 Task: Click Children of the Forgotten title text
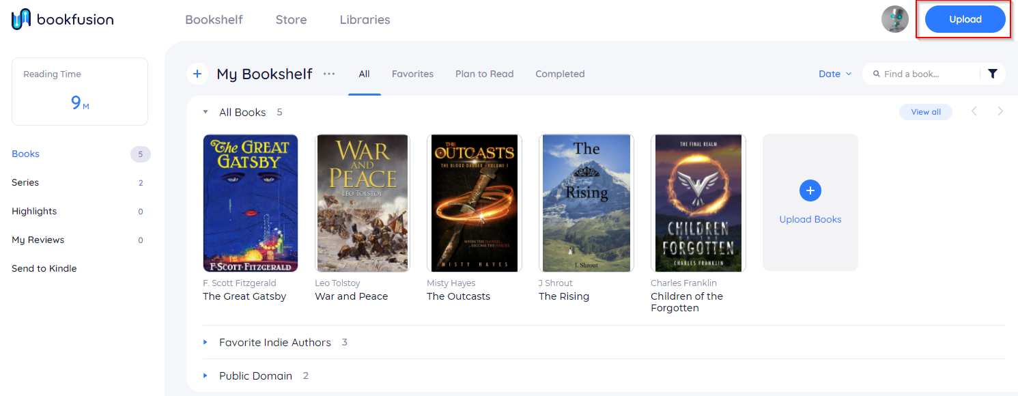[x=687, y=302]
